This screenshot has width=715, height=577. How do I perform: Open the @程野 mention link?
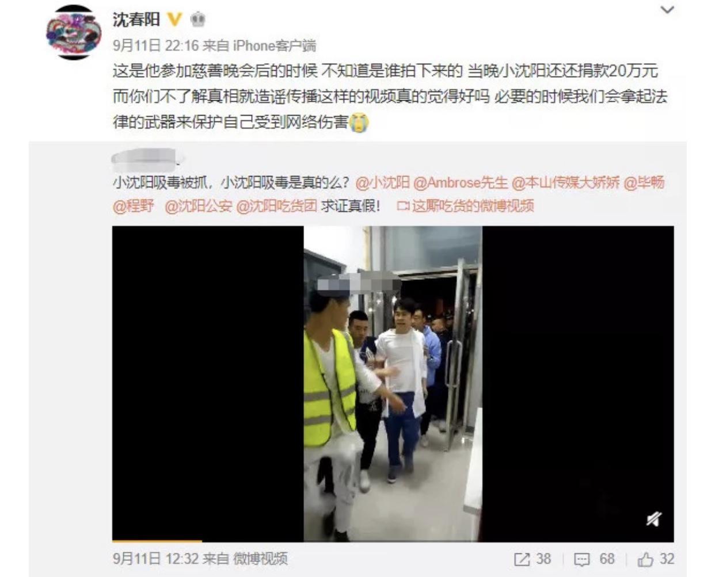click(134, 206)
